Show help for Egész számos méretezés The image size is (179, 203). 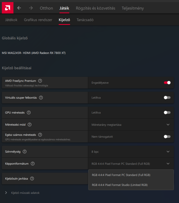(x=40, y=135)
